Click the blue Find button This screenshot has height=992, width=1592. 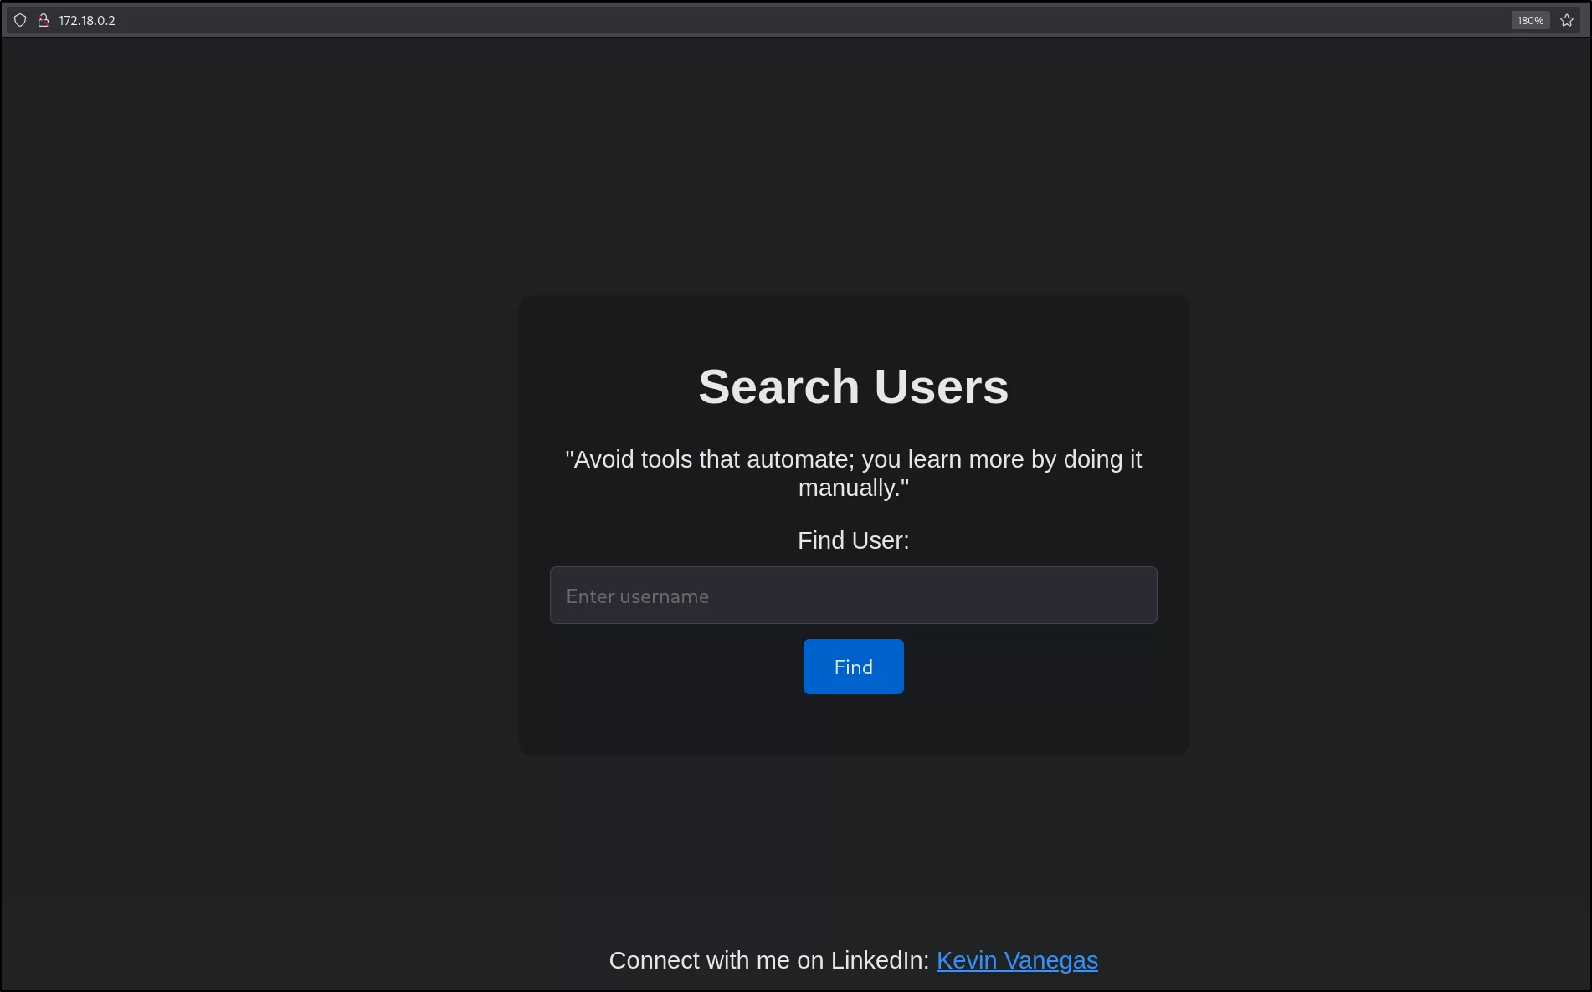pos(853,667)
